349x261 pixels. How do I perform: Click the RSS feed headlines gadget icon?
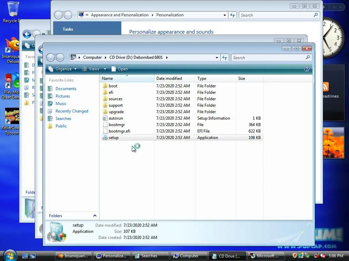325,87
